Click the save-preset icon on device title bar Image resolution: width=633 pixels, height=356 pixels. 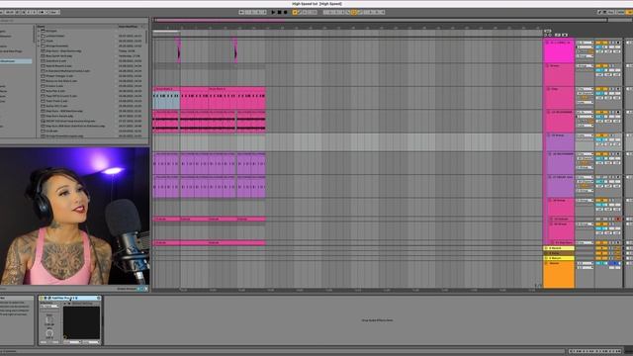98,299
